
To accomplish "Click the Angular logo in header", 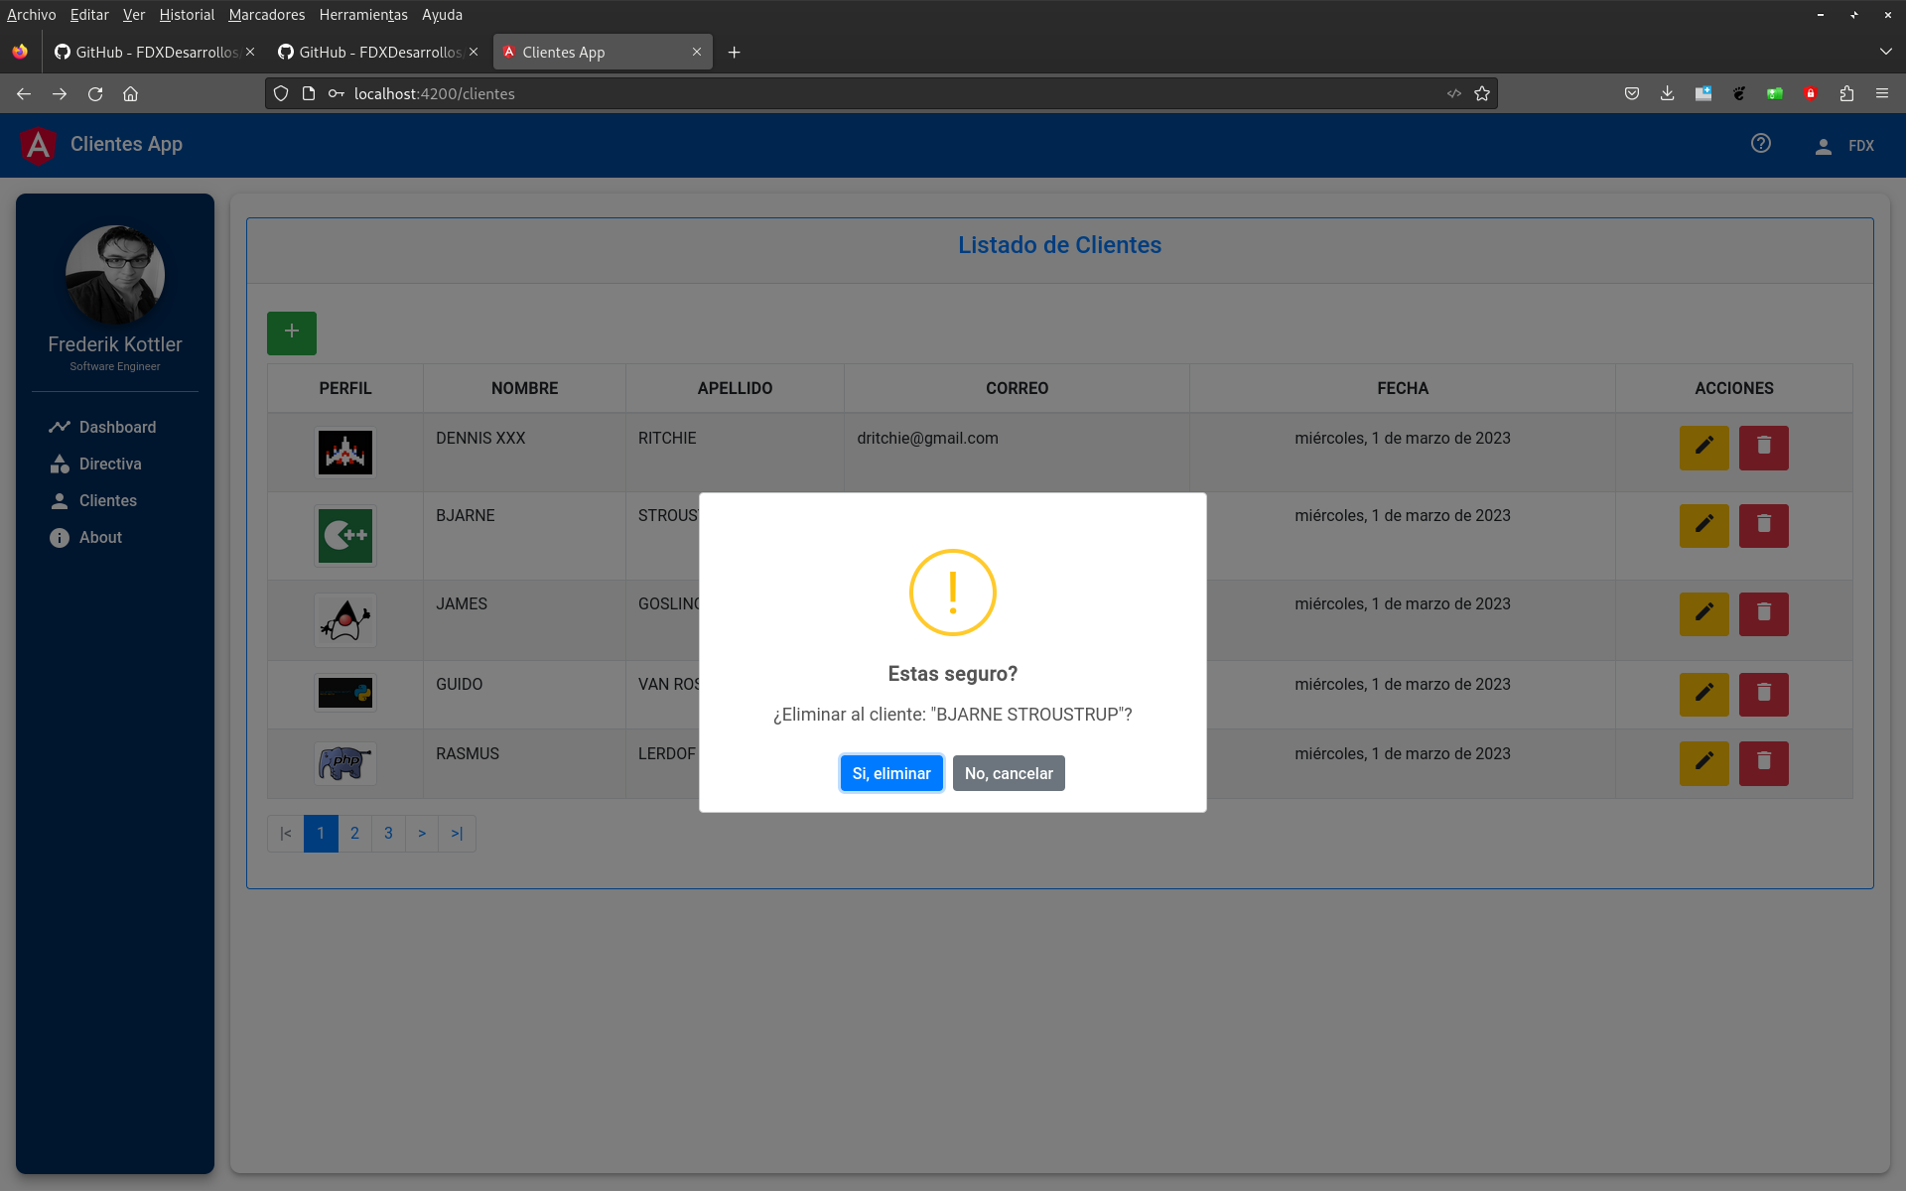I will click(x=38, y=146).
